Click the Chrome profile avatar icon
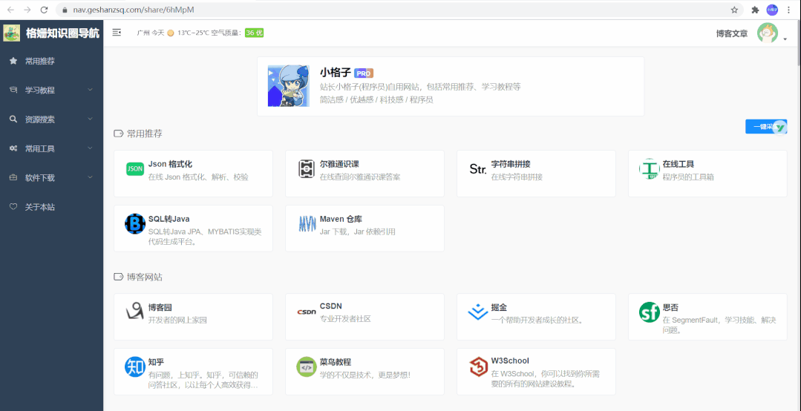 [x=772, y=10]
